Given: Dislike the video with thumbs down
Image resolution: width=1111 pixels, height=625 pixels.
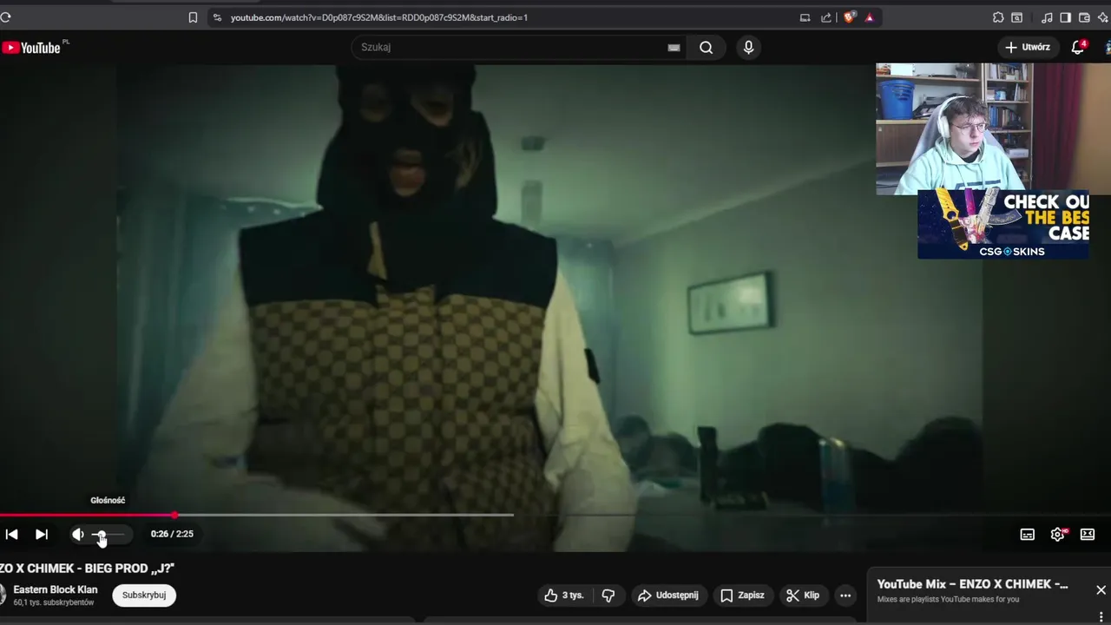Looking at the screenshot, I should 608,595.
